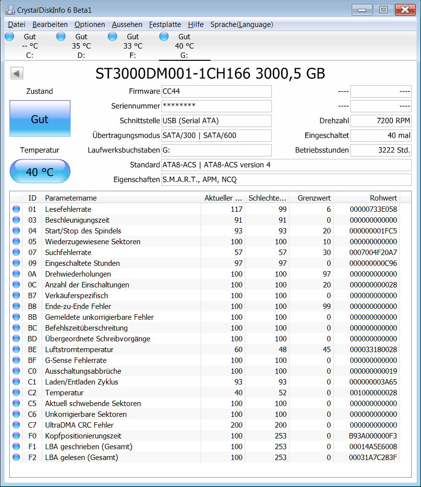This screenshot has width=421, height=487.
Task: Open the Hilfe menu
Action: 196,25
